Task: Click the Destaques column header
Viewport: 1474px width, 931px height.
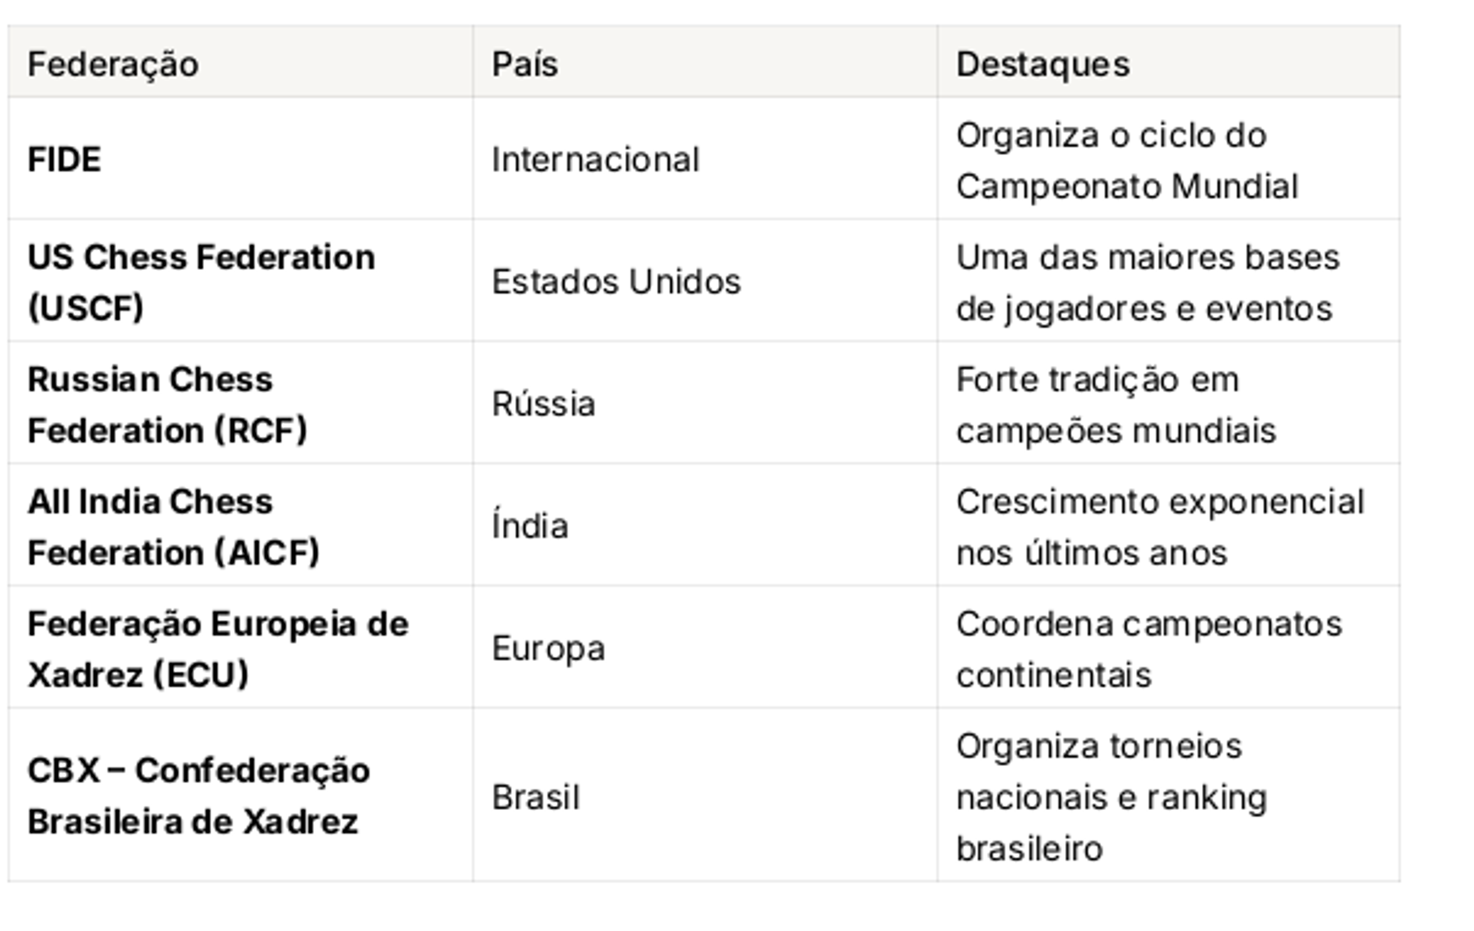Action: click(1168, 62)
